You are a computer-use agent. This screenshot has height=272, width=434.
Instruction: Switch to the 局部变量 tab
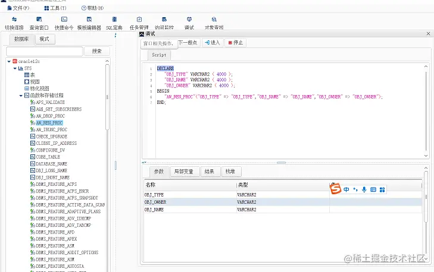coord(184,172)
